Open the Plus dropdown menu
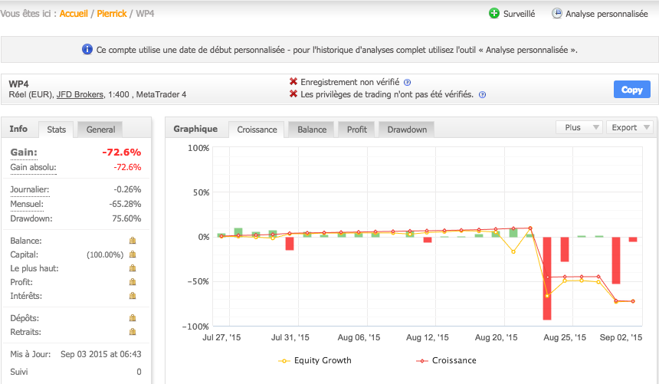659x384 pixels. [579, 128]
